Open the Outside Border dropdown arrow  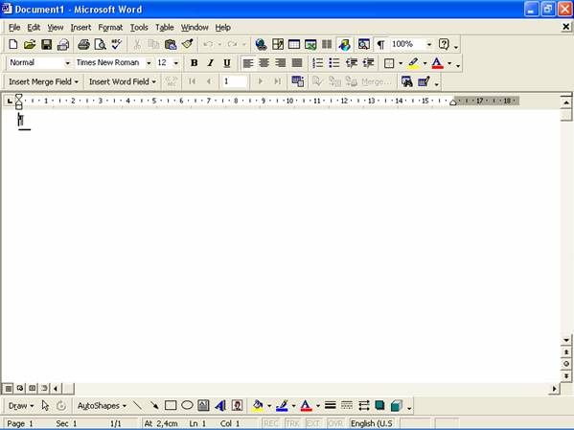pos(401,63)
